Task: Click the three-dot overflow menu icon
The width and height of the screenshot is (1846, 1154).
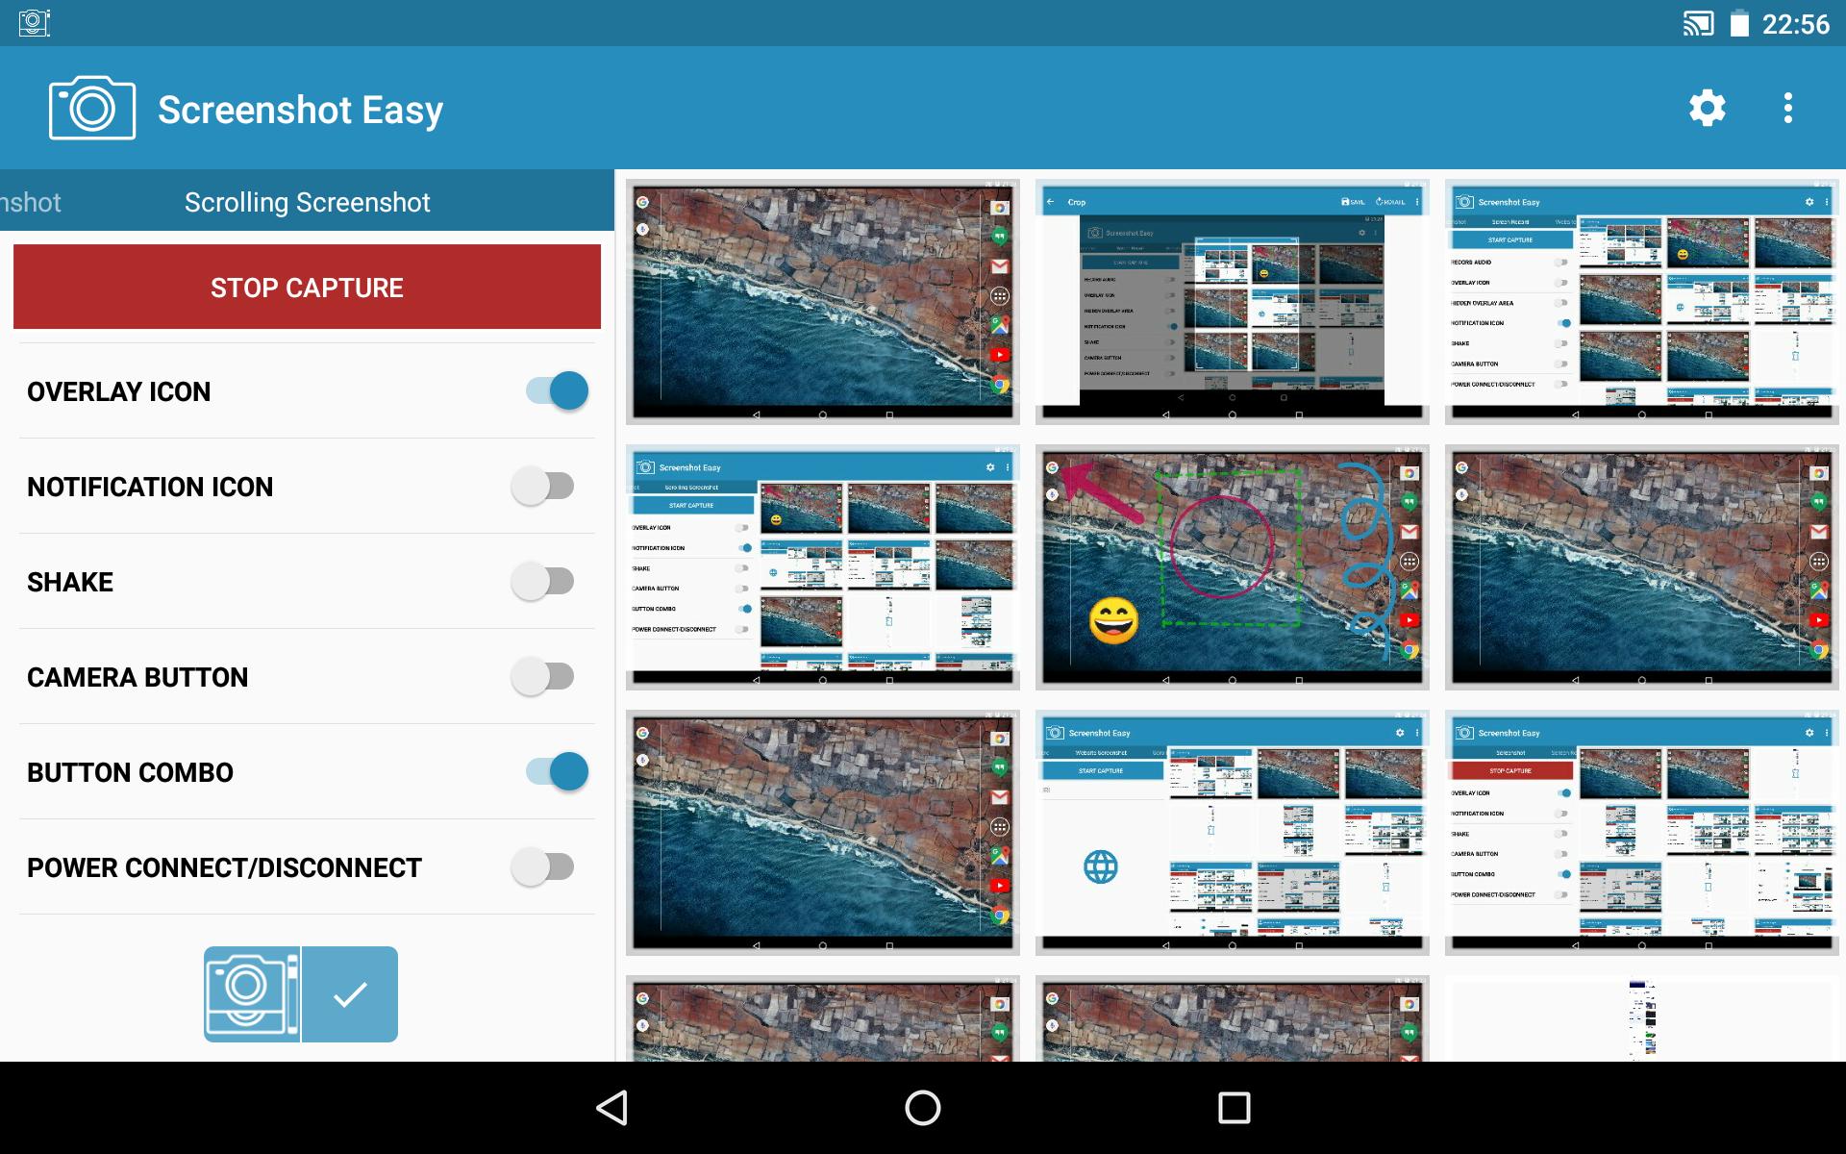Action: 1790,109
